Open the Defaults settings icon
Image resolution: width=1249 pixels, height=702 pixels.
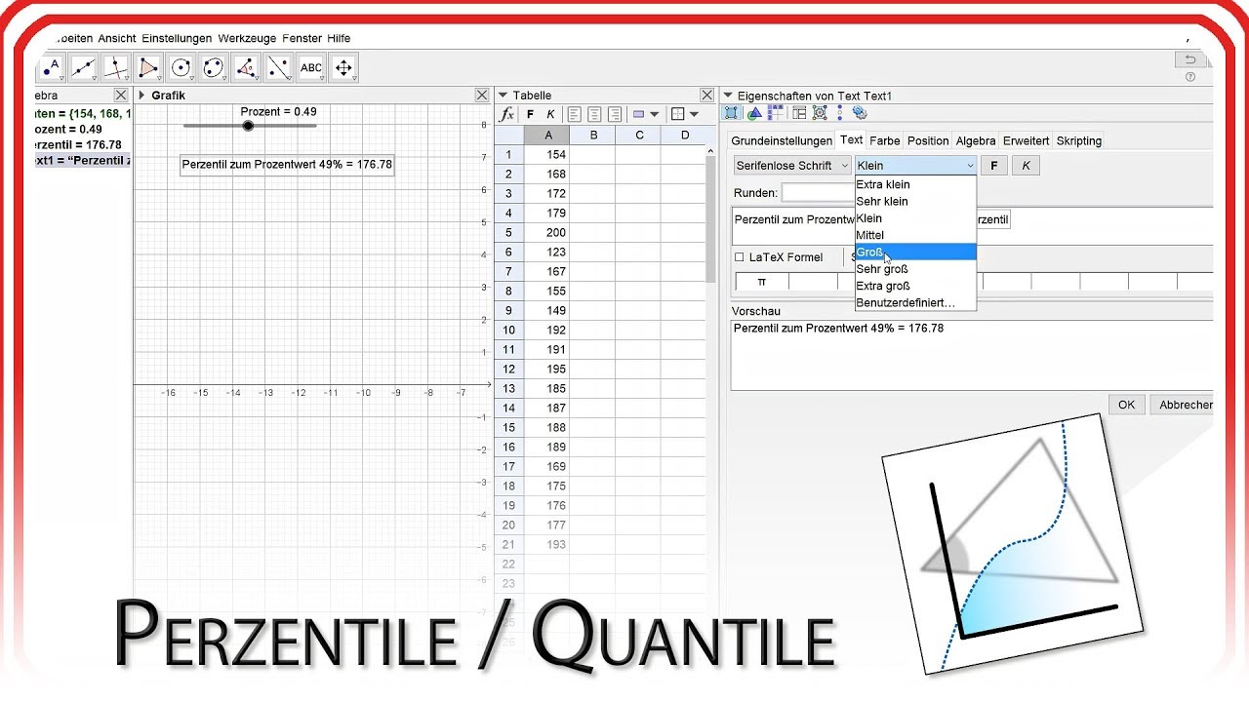tap(820, 113)
